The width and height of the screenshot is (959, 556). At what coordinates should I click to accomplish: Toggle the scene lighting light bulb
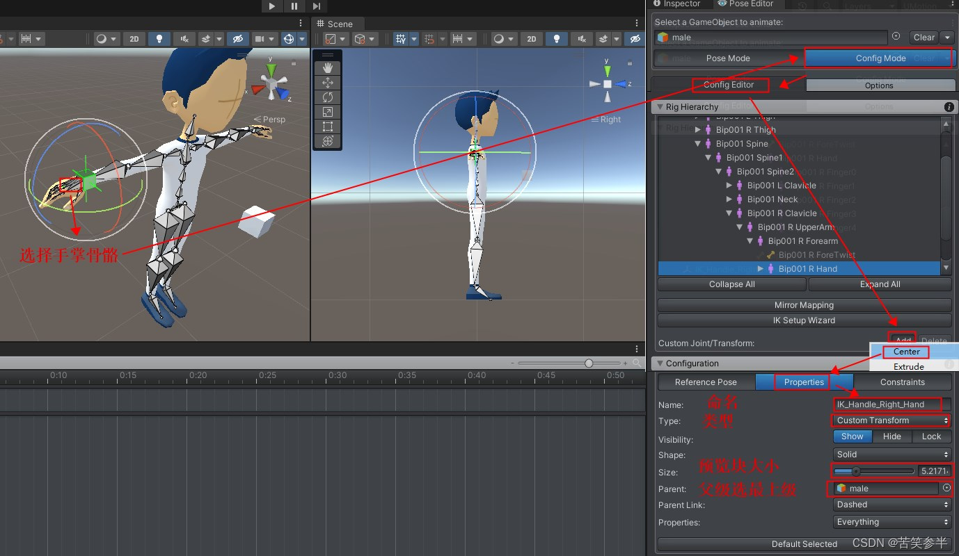pyautogui.click(x=557, y=39)
